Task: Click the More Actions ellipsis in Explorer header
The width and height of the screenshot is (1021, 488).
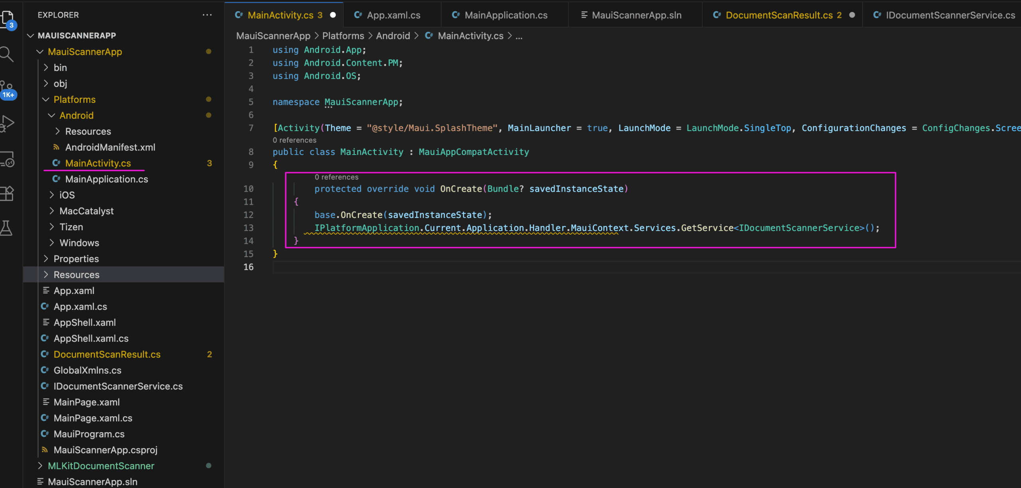Action: coord(207,15)
